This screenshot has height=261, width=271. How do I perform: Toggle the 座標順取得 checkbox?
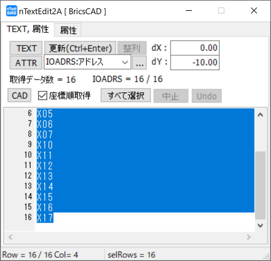tap(43, 96)
